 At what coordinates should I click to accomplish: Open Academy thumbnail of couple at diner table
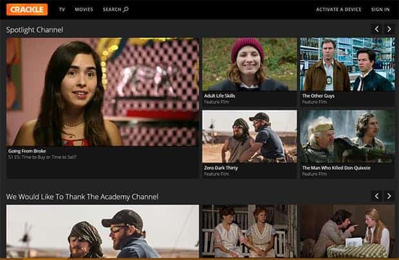[348, 231]
